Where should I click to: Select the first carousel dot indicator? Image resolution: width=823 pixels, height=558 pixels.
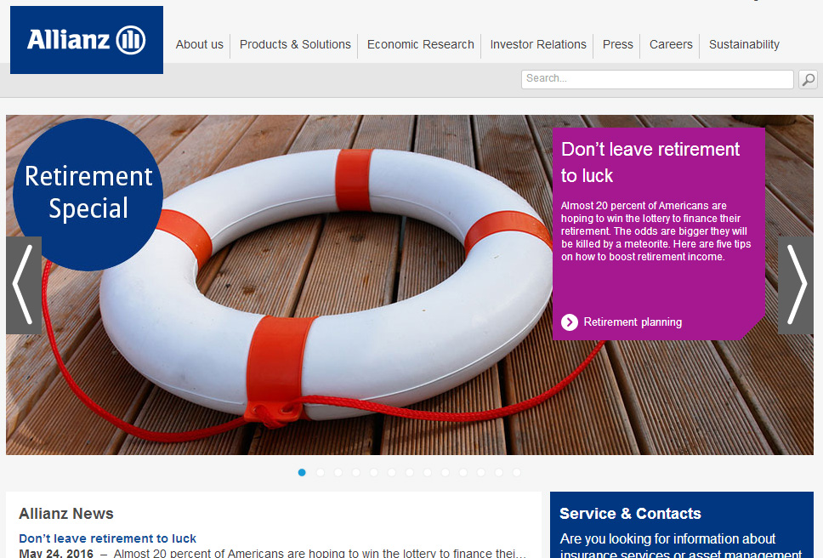coord(302,472)
